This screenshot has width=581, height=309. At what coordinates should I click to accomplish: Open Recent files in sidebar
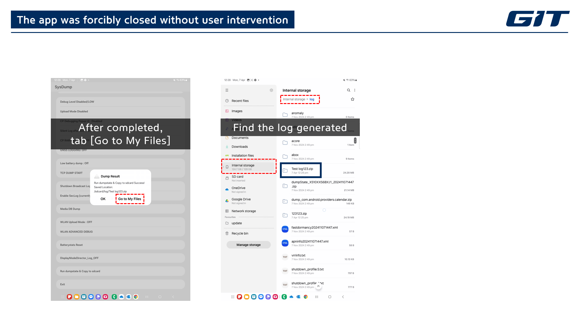coord(249,101)
